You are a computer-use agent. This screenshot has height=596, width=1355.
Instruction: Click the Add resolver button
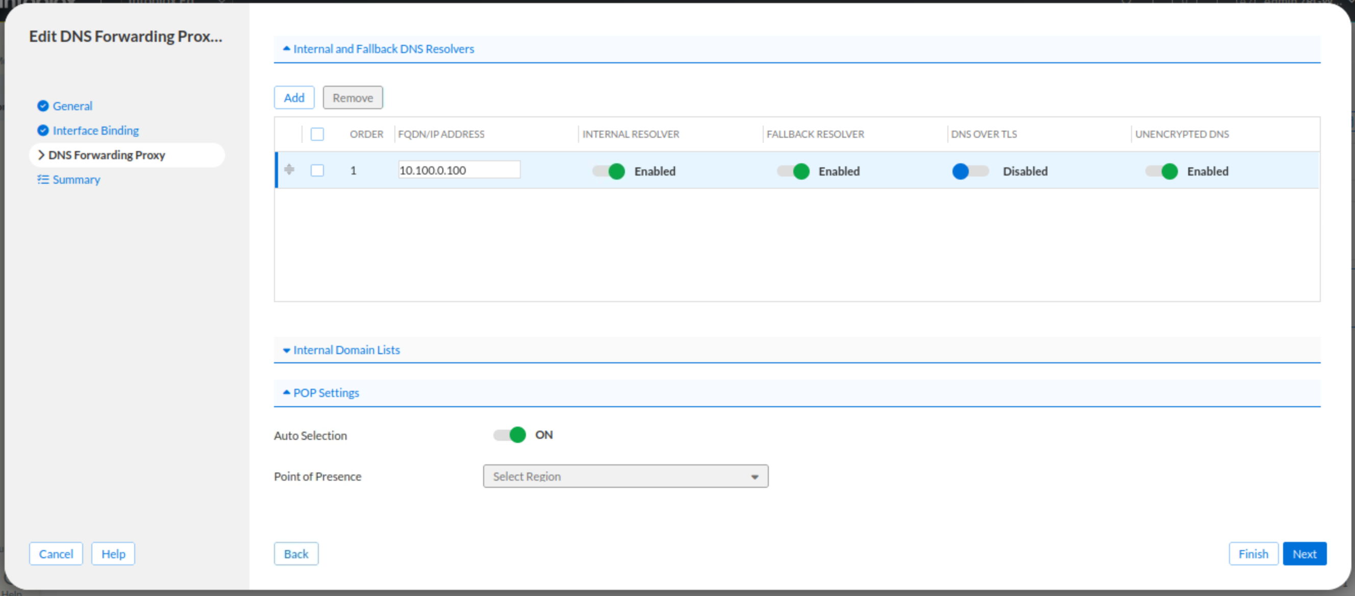[x=293, y=98]
